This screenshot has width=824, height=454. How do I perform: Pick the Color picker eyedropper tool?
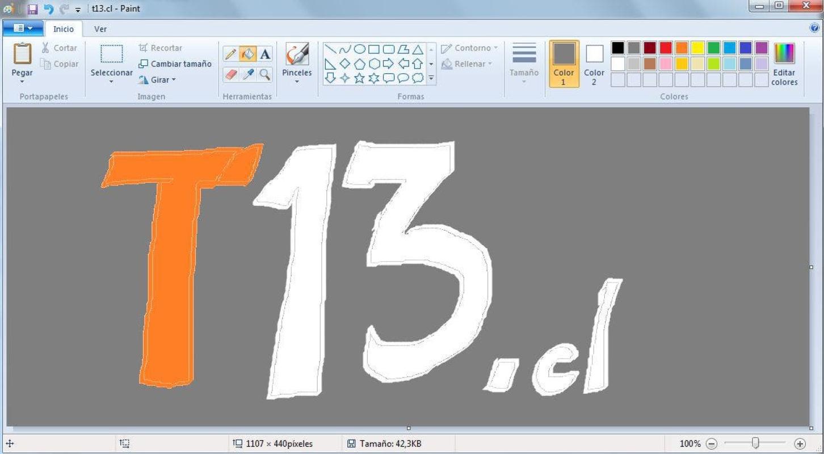pos(247,74)
